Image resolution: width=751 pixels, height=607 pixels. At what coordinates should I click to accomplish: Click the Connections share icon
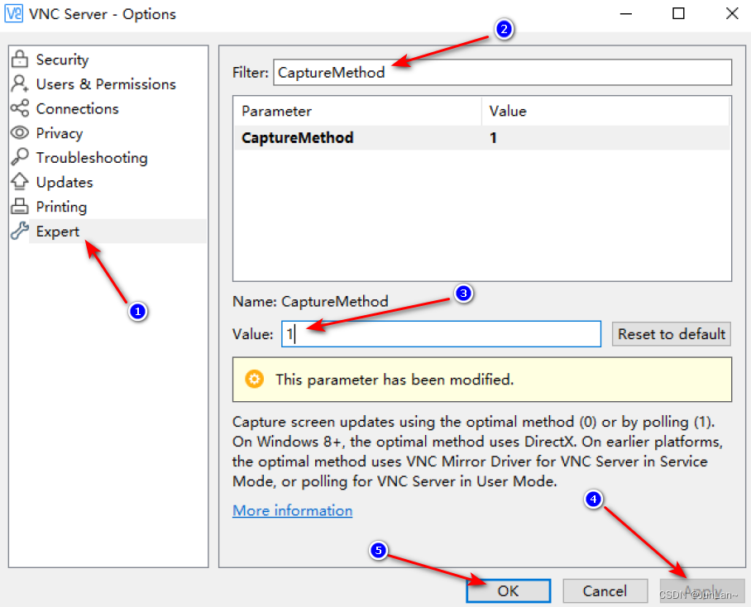[x=20, y=108]
